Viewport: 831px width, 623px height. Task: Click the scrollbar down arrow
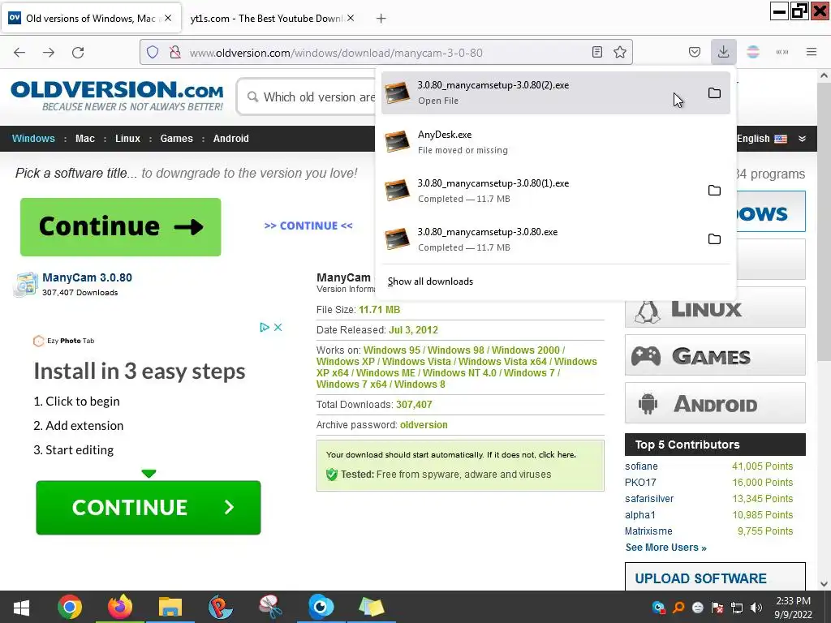pos(824,584)
